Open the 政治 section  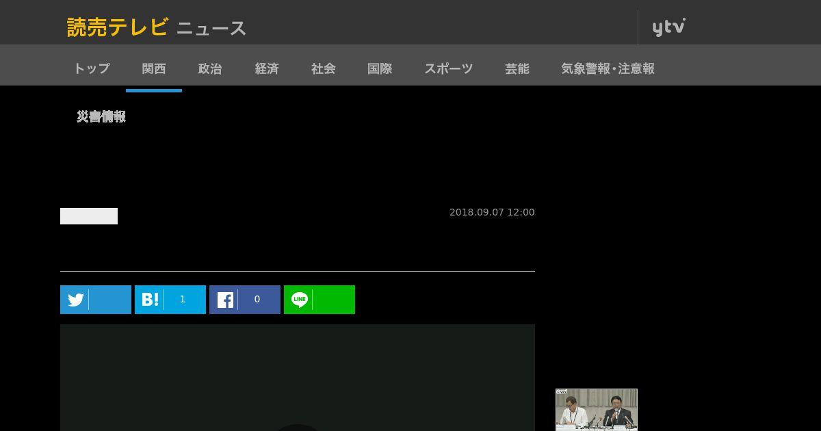tap(210, 68)
